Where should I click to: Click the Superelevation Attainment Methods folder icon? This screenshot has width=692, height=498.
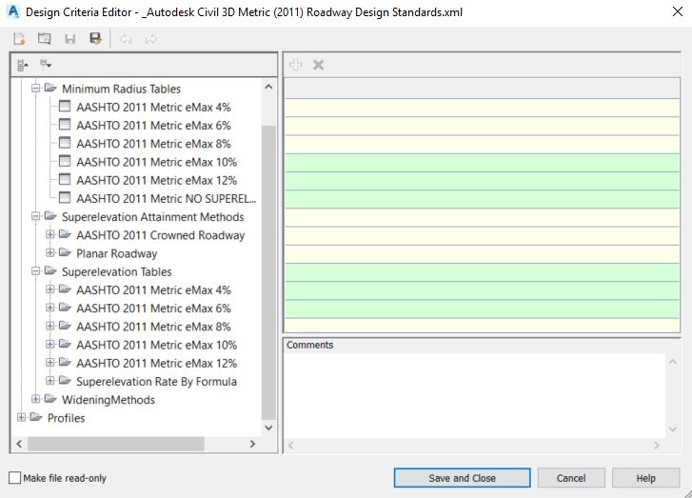pyautogui.click(x=50, y=216)
